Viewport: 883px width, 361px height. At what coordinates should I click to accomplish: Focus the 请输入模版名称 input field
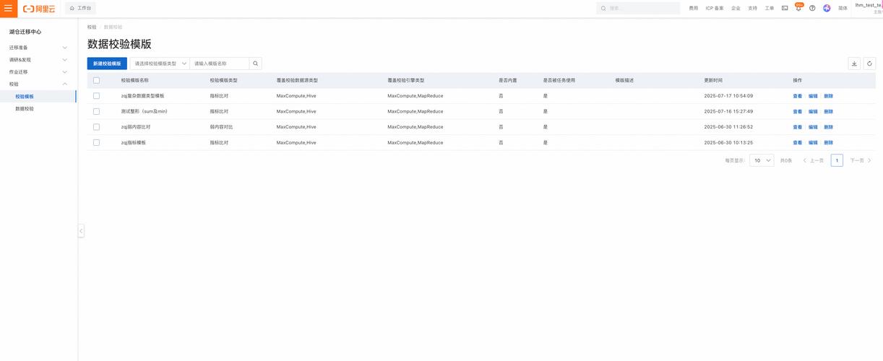[219, 64]
